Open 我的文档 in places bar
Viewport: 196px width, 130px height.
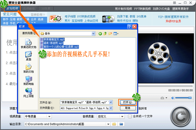pyautogui.click(x=28, y=68)
